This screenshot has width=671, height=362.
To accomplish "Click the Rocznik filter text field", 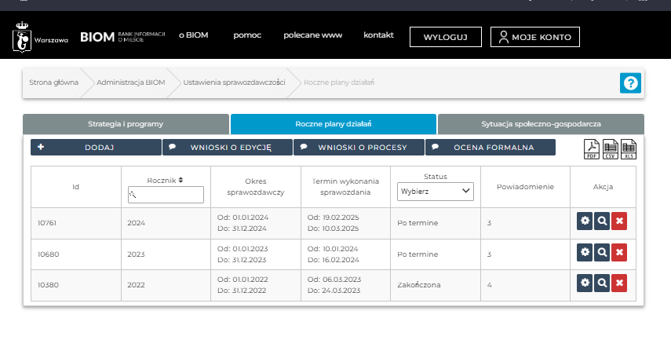I will tap(166, 194).
